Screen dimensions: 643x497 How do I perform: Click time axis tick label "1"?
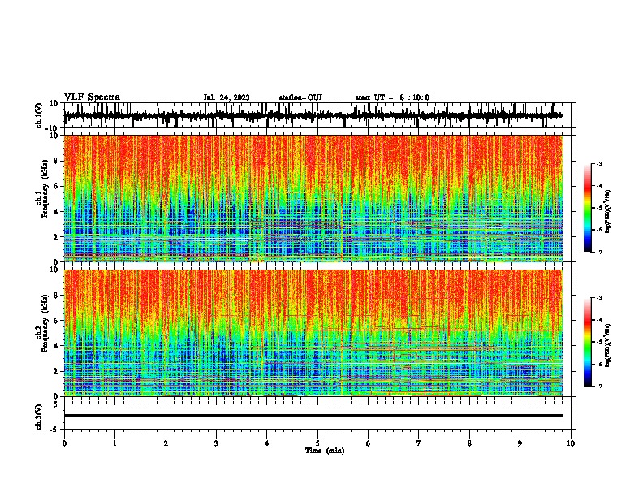[x=114, y=443]
